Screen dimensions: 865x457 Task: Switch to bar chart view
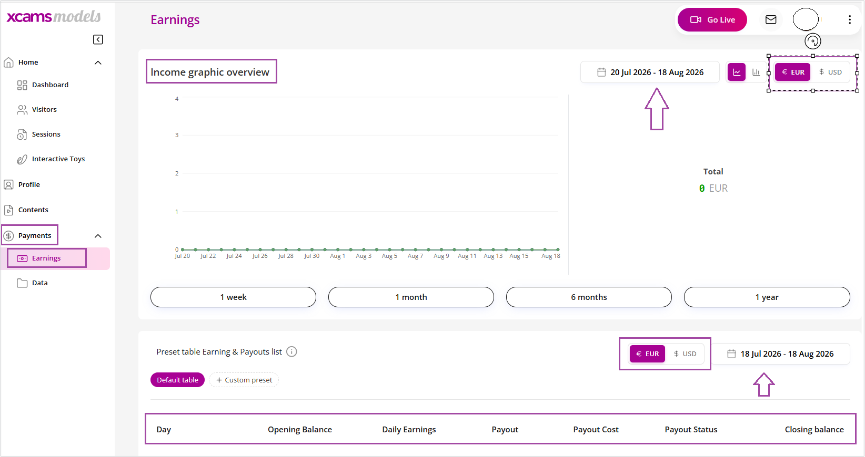click(x=756, y=72)
